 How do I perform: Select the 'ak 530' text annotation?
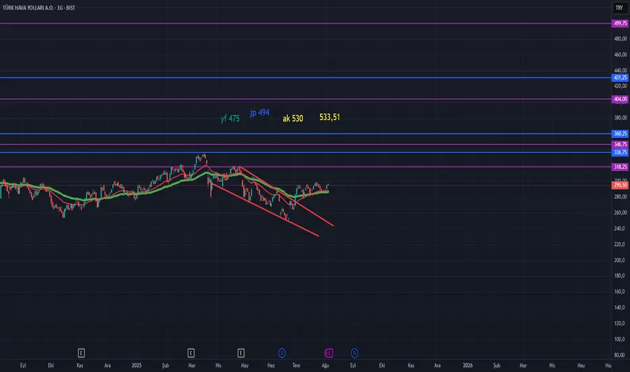click(293, 118)
